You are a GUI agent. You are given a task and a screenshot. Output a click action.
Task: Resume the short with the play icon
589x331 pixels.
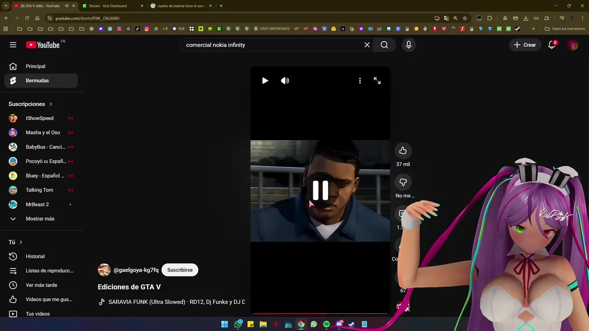(265, 80)
